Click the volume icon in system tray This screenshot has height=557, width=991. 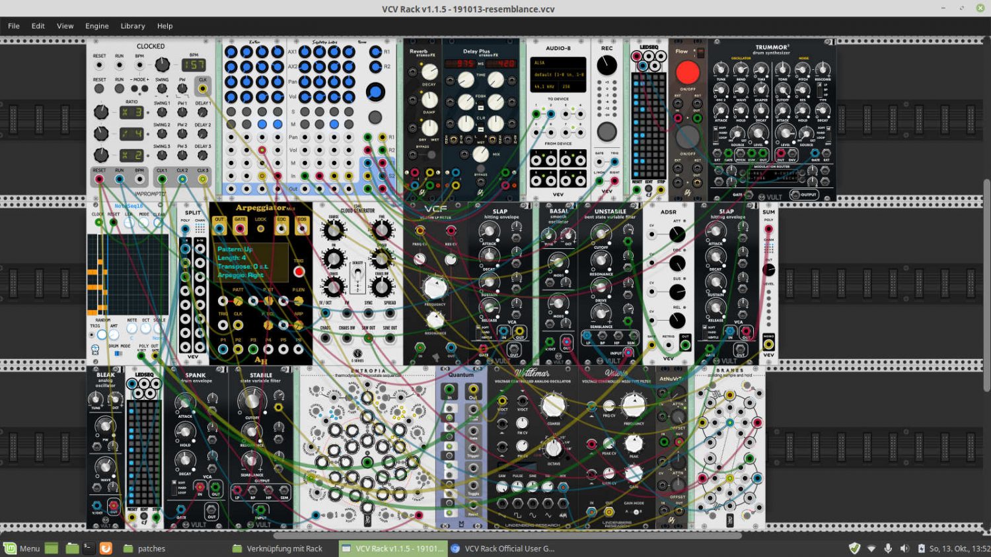[904, 548]
